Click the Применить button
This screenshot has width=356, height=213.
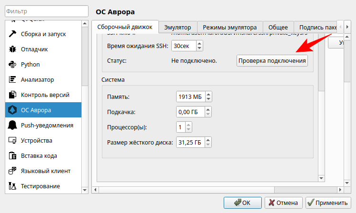[328, 203]
